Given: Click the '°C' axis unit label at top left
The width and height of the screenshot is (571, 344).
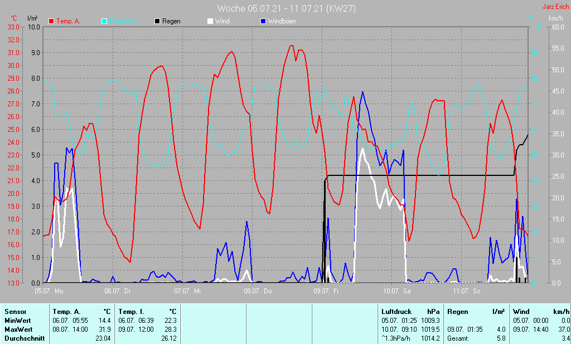Looking at the screenshot, I should [14, 18].
